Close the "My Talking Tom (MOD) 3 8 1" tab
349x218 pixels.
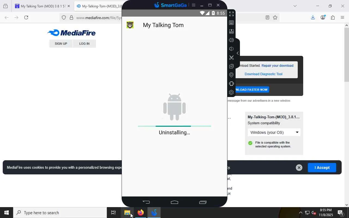pyautogui.click(x=69, y=6)
